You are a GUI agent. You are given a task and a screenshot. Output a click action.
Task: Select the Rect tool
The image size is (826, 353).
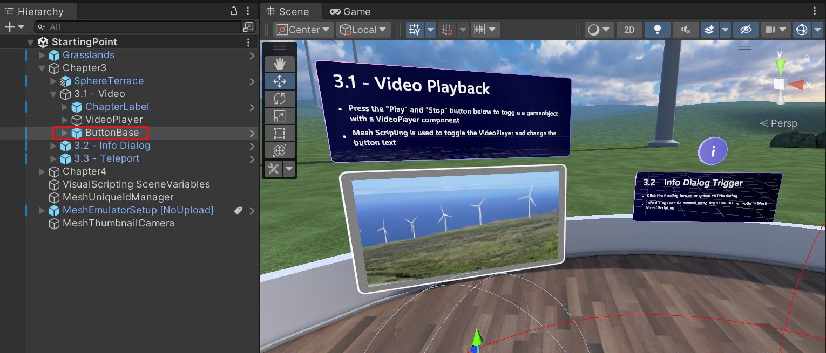coord(280,133)
